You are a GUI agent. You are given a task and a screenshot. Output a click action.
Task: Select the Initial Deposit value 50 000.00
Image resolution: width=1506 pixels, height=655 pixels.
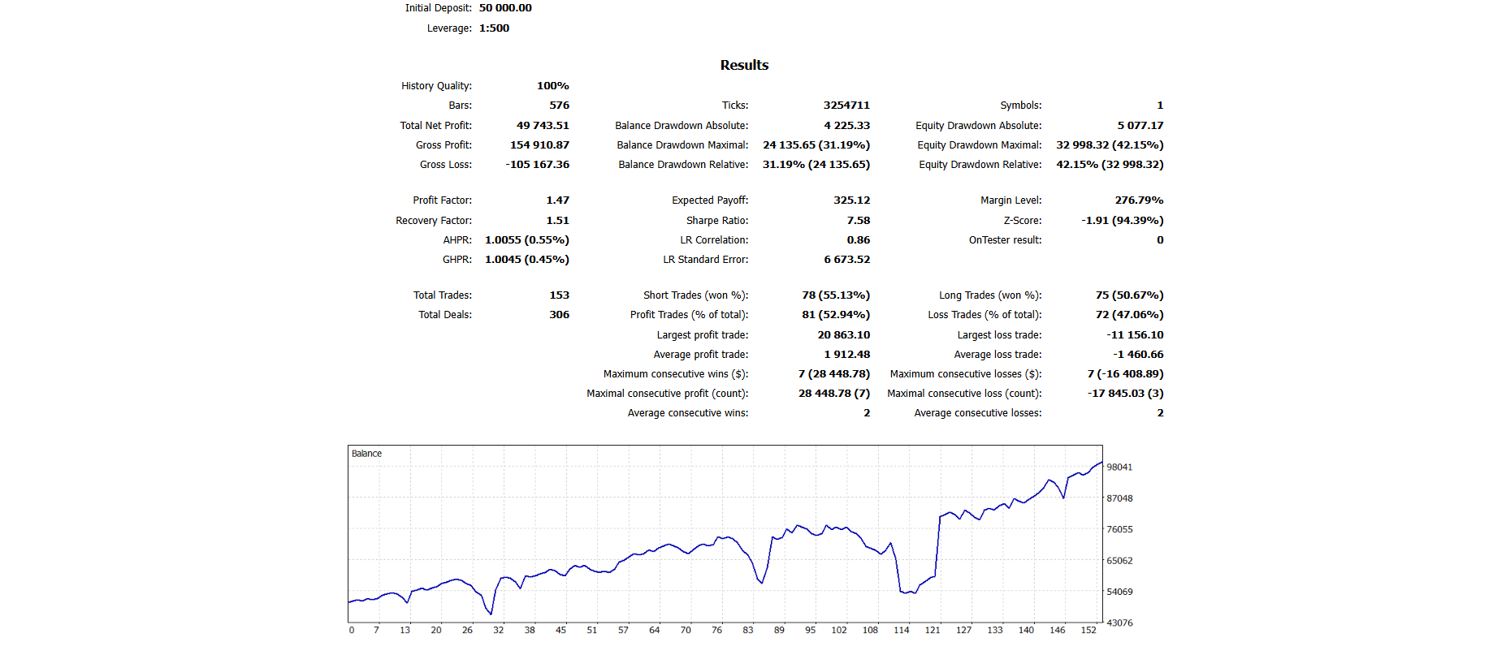click(505, 8)
